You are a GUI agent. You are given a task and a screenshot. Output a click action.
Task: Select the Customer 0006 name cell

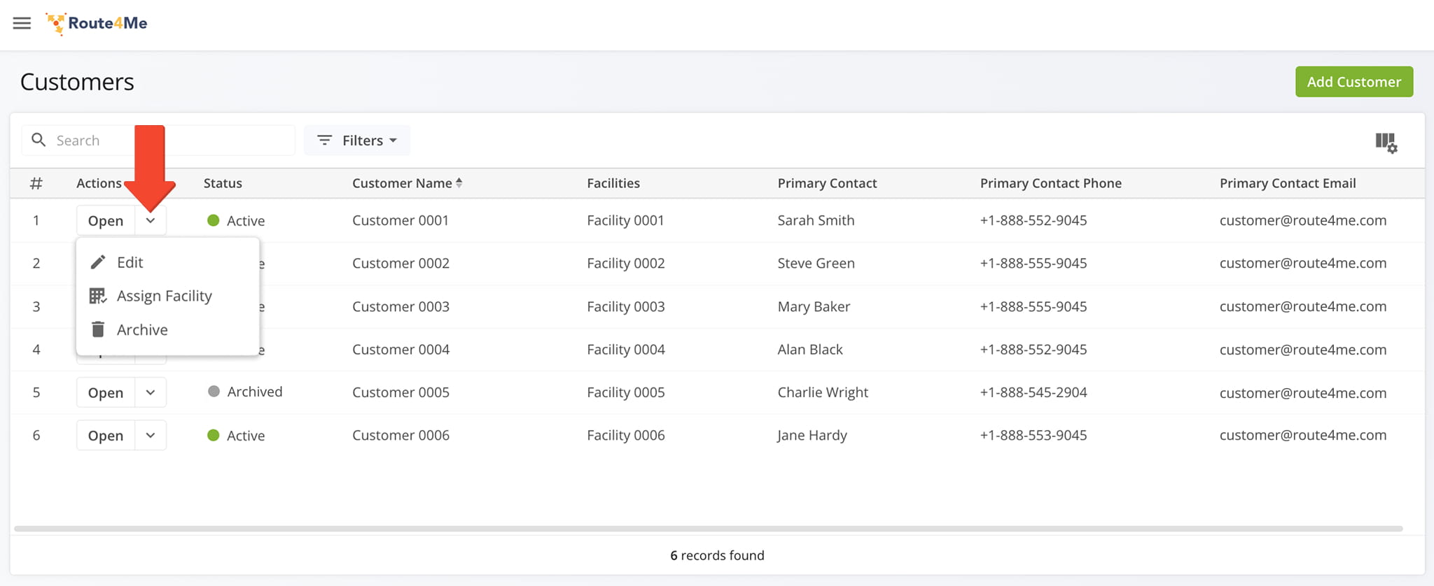tap(401, 435)
